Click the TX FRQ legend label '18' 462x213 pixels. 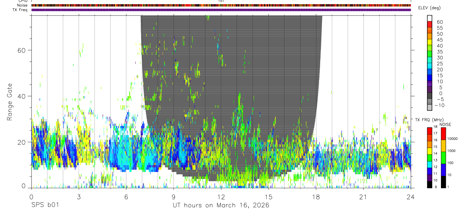click(x=435, y=127)
